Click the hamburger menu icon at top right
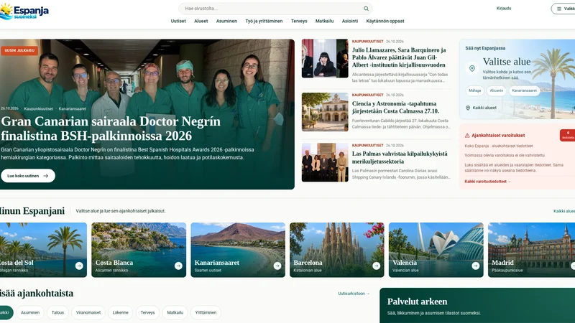575x323 pixels. pyautogui.click(x=559, y=9)
